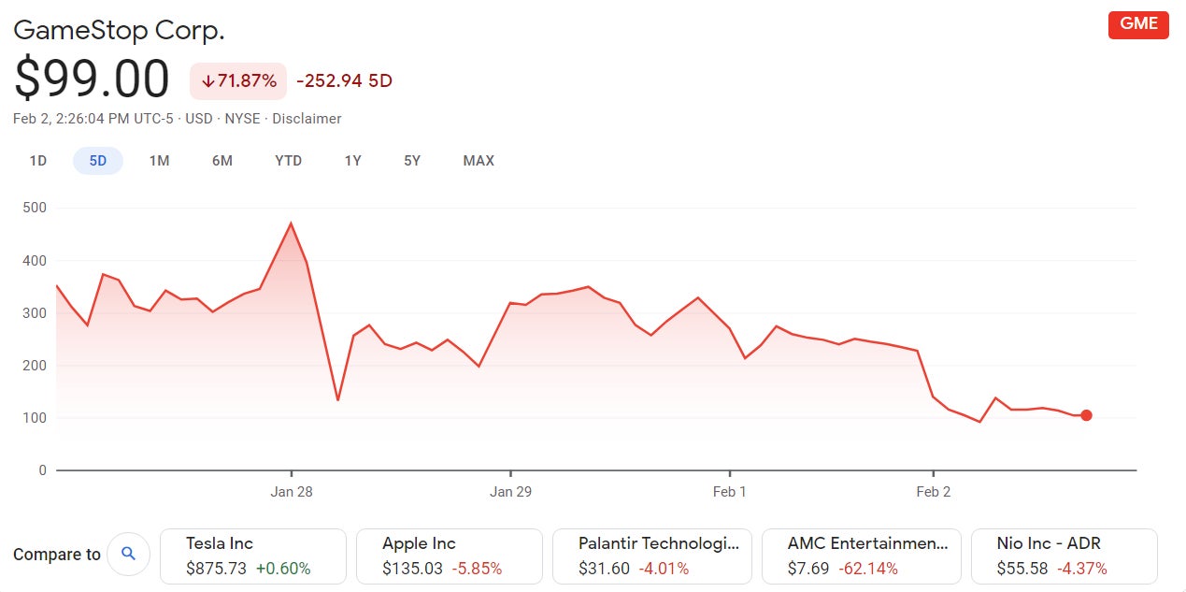Select the 5Y range option
1186x592 pixels.
(x=412, y=160)
